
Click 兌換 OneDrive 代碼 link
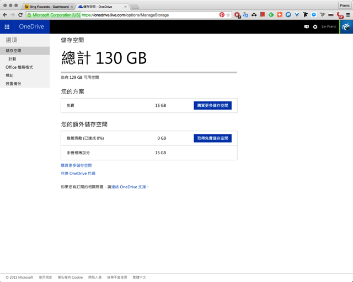click(78, 173)
